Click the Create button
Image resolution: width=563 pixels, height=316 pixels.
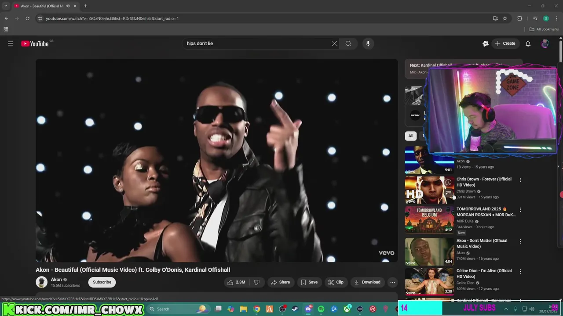(505, 43)
